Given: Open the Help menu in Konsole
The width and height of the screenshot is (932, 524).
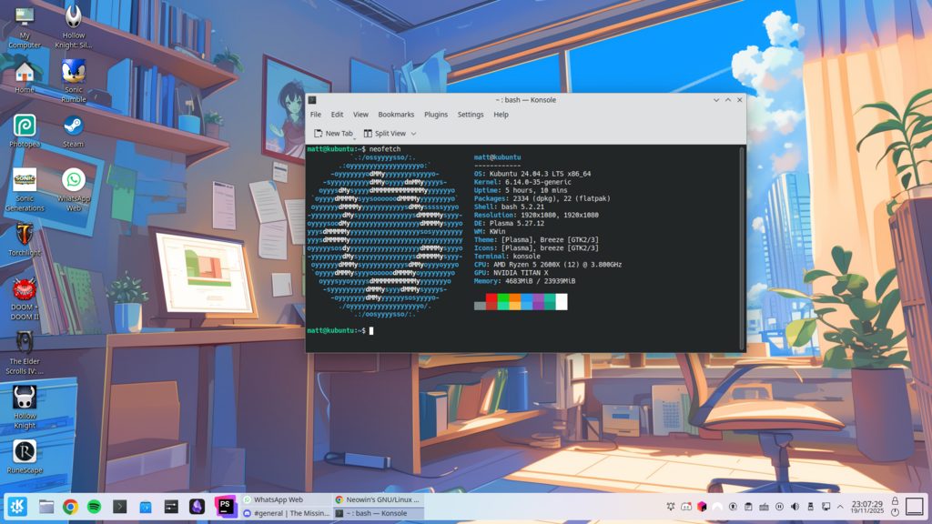Looking at the screenshot, I should pyautogui.click(x=501, y=115).
